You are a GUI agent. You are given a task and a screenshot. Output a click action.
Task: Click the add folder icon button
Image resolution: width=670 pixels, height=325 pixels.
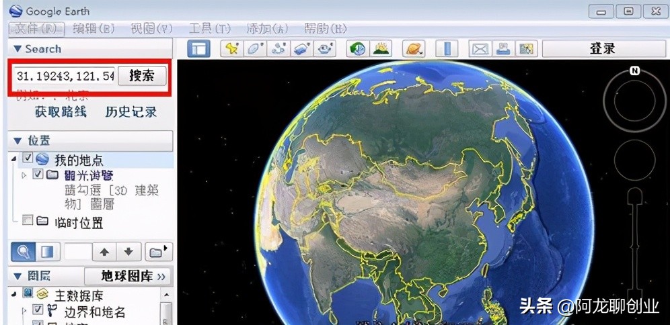pyautogui.click(x=158, y=252)
